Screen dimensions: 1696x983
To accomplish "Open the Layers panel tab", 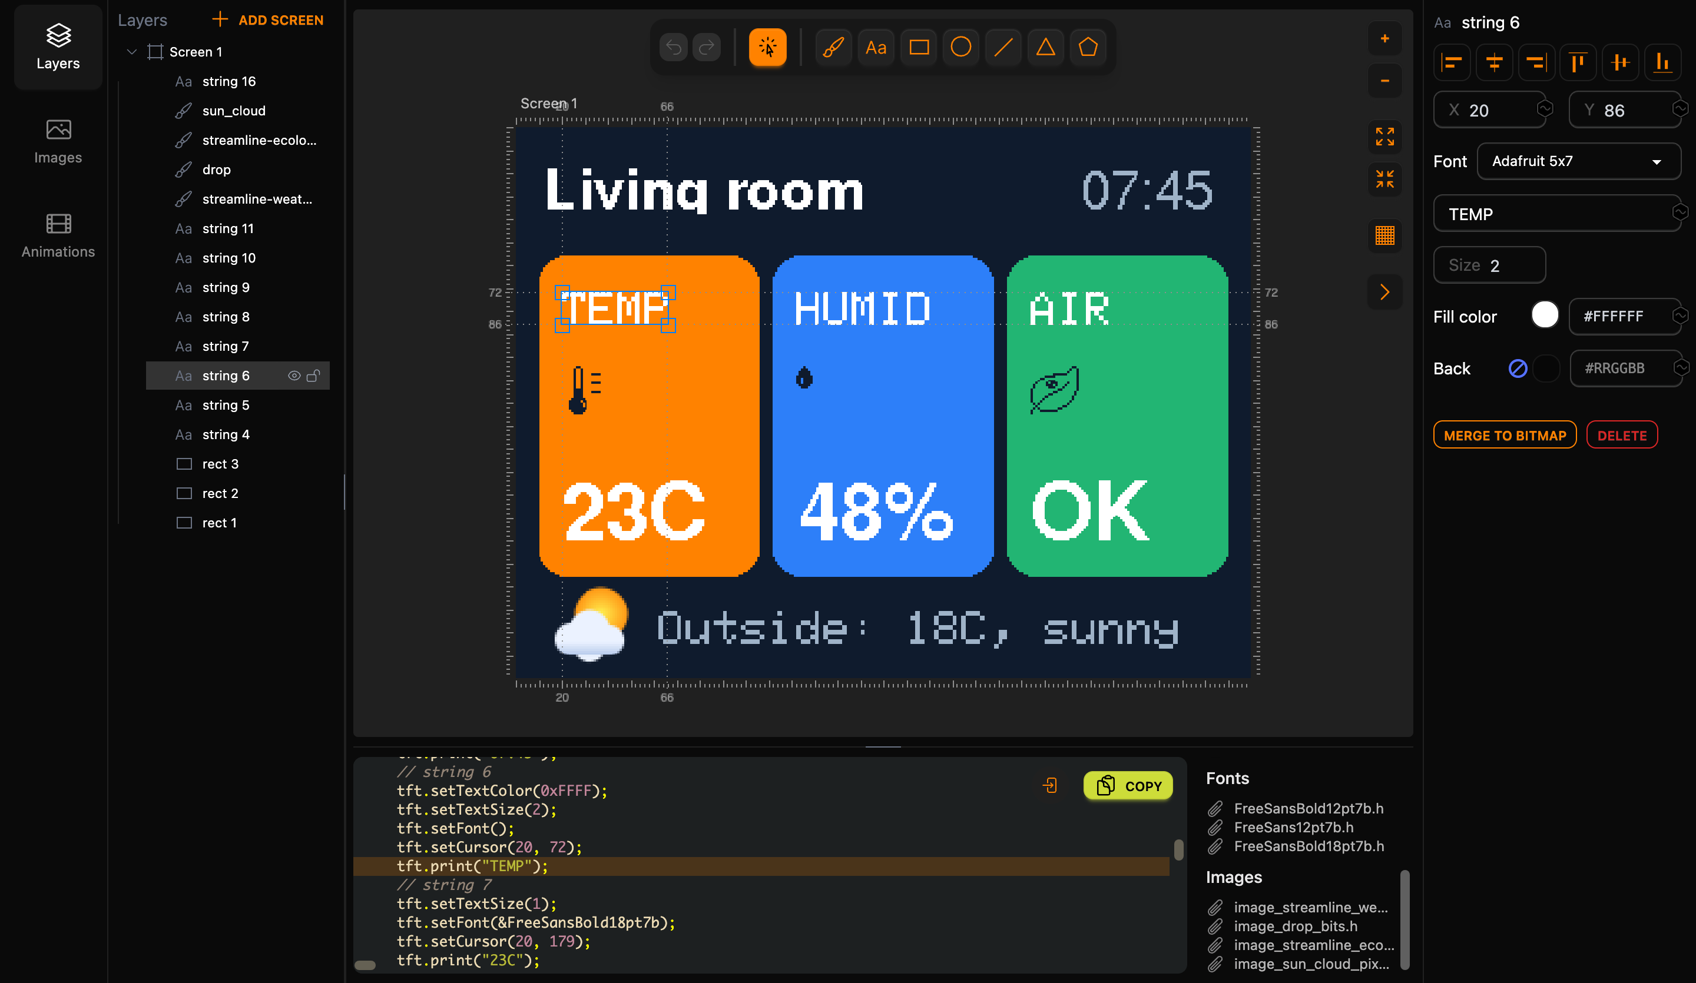I will [58, 47].
